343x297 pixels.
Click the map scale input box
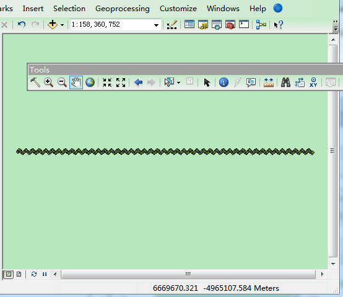(x=111, y=24)
